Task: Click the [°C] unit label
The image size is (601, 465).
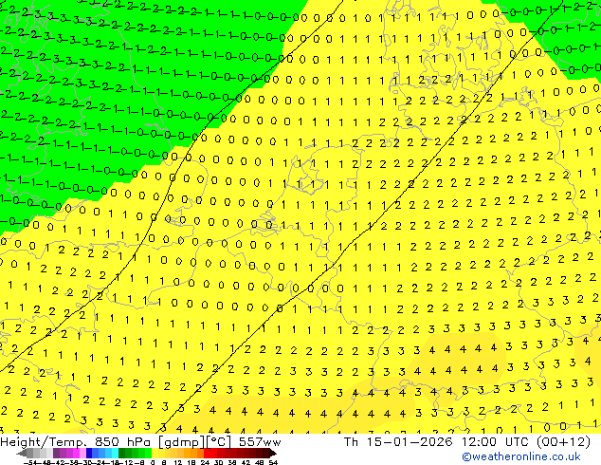Action: (x=219, y=442)
